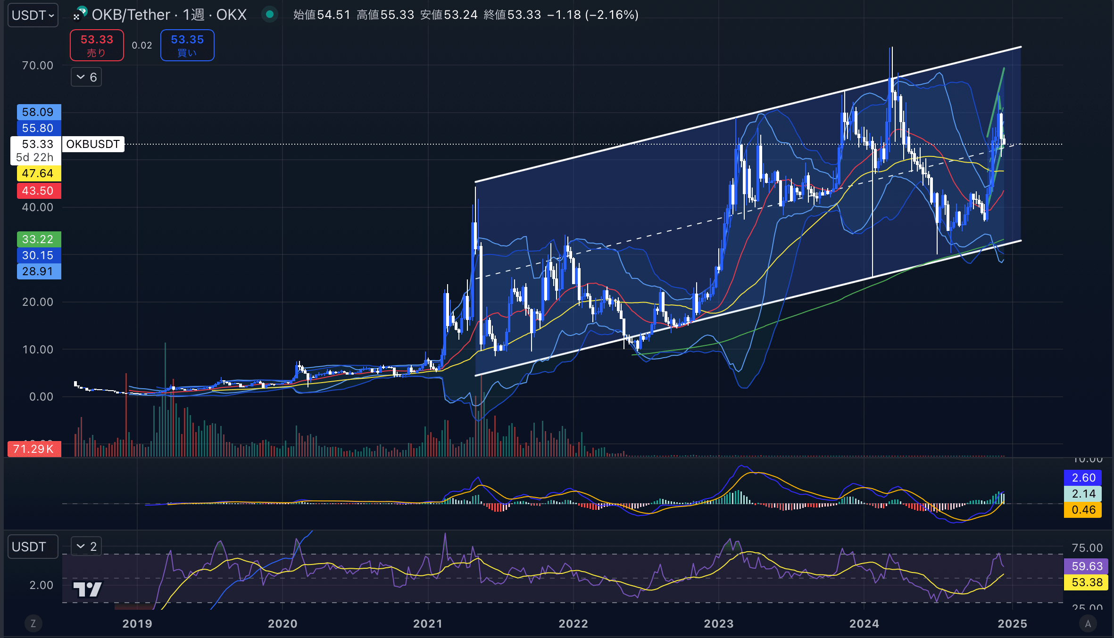1114x638 pixels.
Task: Open the USDT dropdown in lower pane
Action: [x=33, y=547]
